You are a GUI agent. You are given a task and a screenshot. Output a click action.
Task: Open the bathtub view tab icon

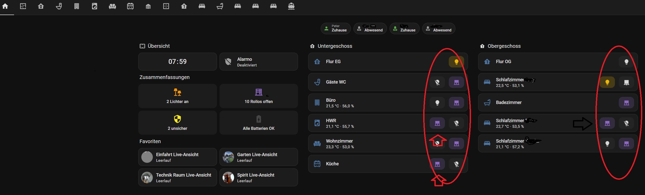click(x=220, y=6)
